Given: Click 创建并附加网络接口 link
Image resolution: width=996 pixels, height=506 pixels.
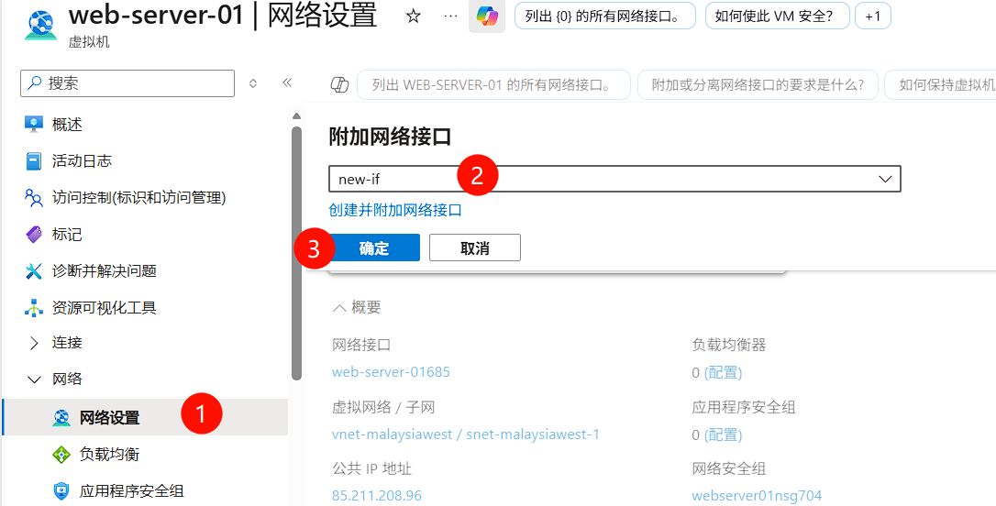Looking at the screenshot, I should coord(395,210).
